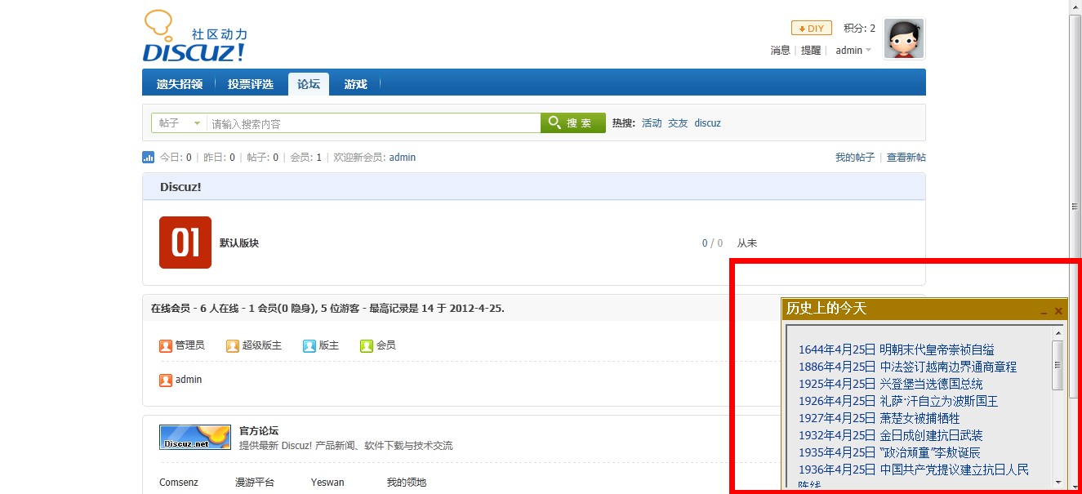Open the 1926年4月25日 礼萨·汗 entry
The width and height of the screenshot is (1082, 494).
click(898, 402)
